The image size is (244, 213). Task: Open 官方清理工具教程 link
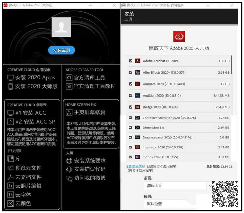click(x=95, y=86)
